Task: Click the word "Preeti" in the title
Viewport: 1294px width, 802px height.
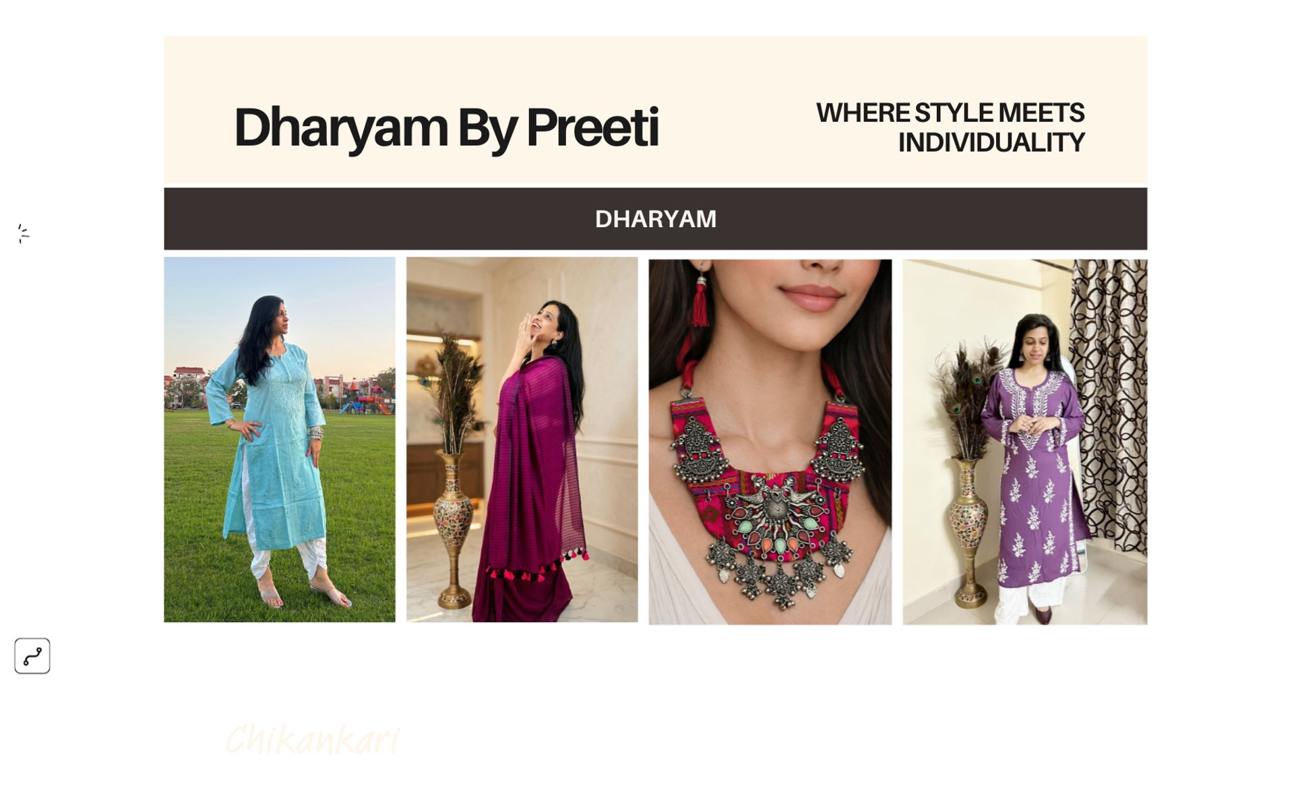Action: (592, 127)
